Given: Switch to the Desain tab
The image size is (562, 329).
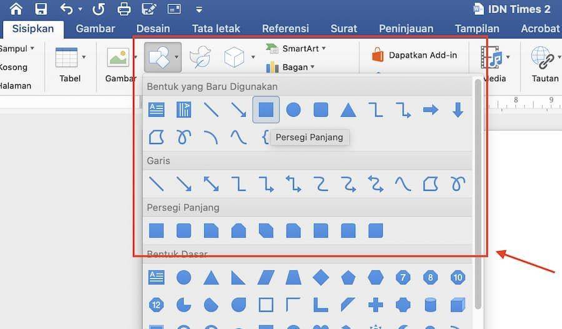Looking at the screenshot, I should point(153,29).
